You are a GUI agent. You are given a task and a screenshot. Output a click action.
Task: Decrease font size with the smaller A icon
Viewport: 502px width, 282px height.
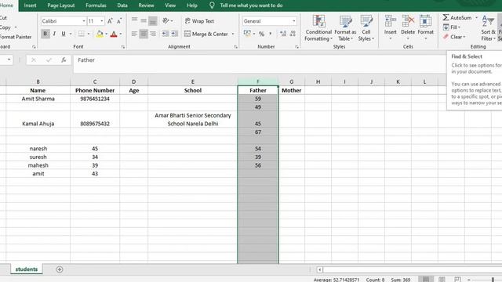(119, 21)
